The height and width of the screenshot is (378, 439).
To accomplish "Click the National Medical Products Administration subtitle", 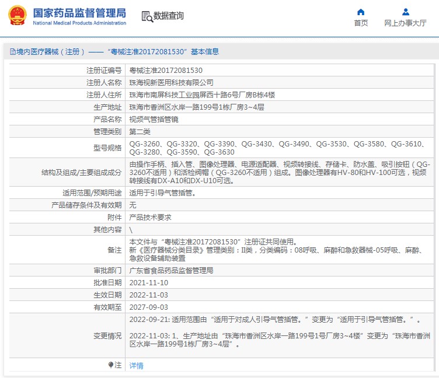I will (79, 23).
